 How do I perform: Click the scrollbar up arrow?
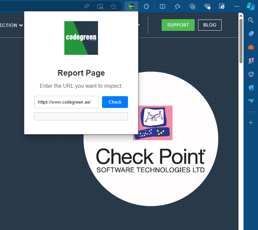[241, 15]
